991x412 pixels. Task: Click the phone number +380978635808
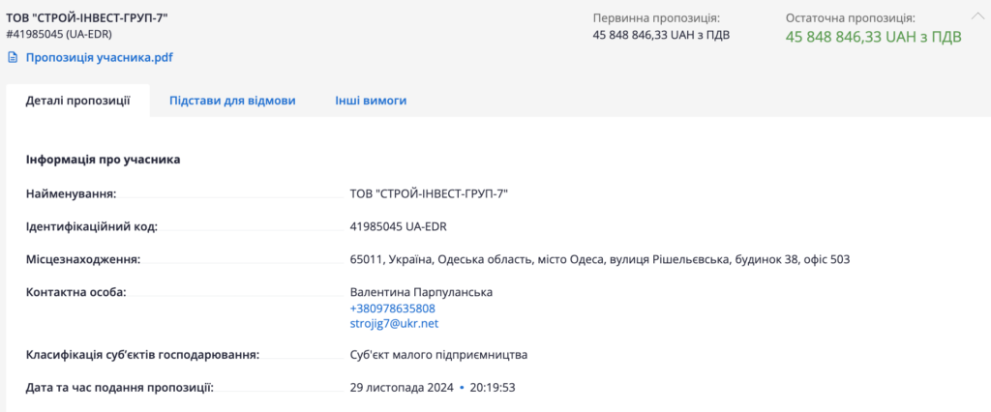pyautogui.click(x=385, y=309)
